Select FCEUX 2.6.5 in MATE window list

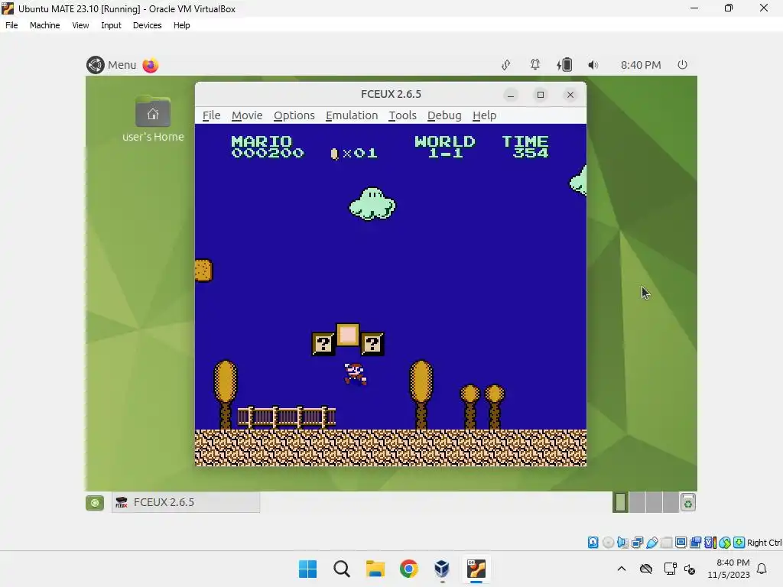185,502
